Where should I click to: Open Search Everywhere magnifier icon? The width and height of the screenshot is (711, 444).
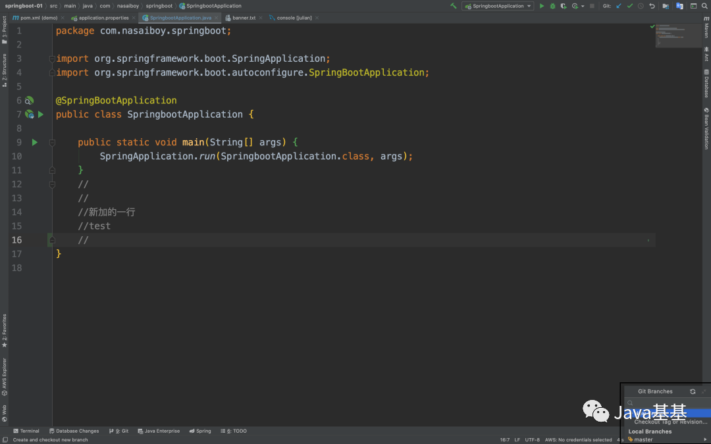pyautogui.click(x=704, y=6)
